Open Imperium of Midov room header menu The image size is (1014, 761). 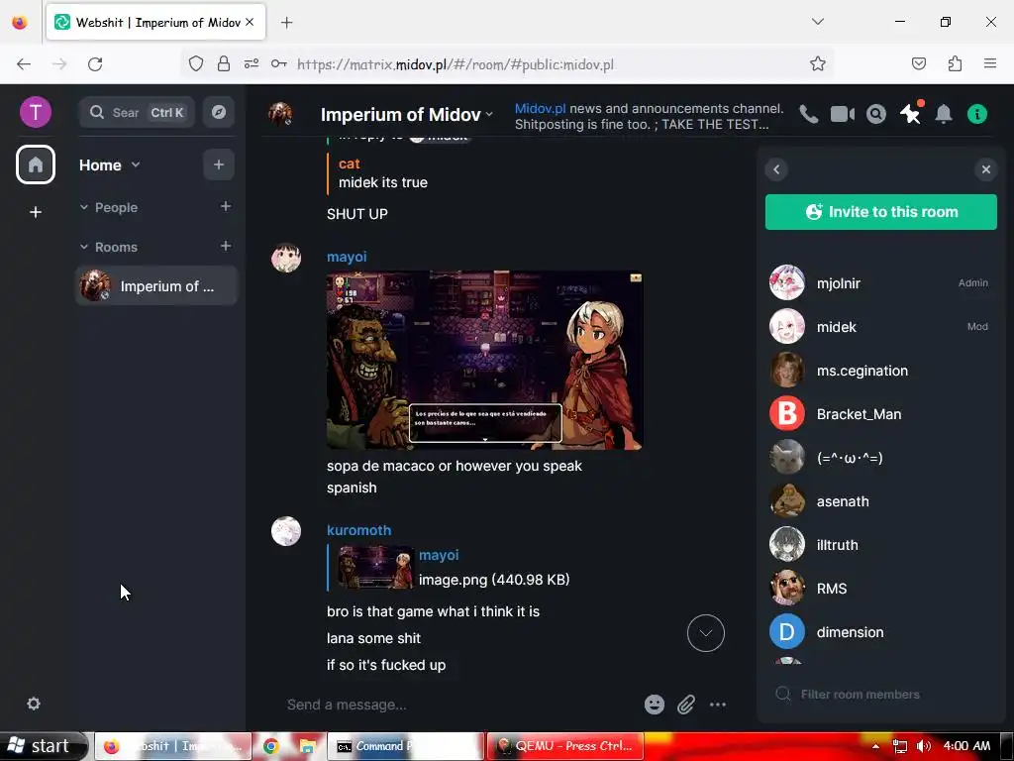(x=407, y=115)
